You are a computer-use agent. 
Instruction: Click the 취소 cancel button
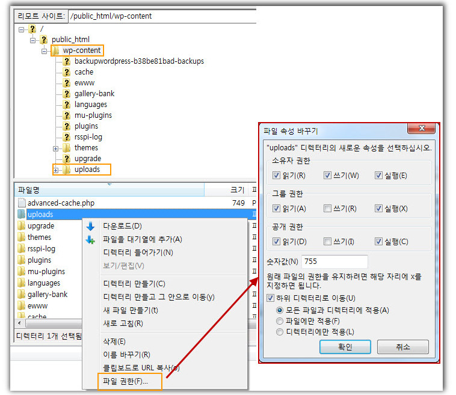pyautogui.click(x=403, y=347)
